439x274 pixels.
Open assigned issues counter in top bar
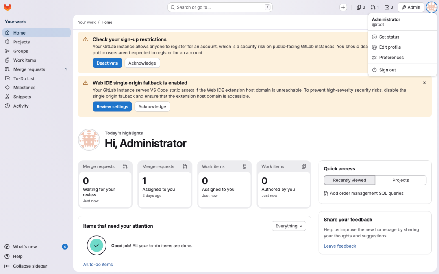click(361, 7)
